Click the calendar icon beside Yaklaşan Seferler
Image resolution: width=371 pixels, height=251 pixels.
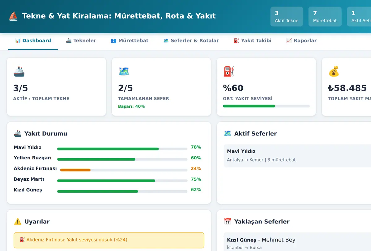point(228,222)
